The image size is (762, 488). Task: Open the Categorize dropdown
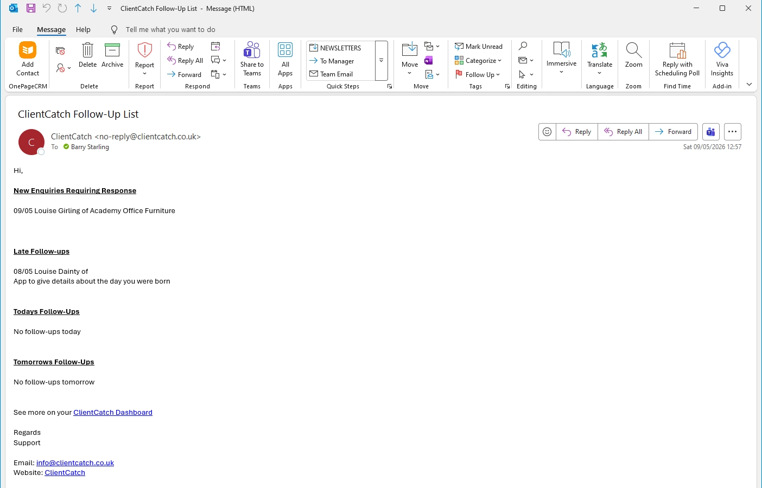point(478,61)
